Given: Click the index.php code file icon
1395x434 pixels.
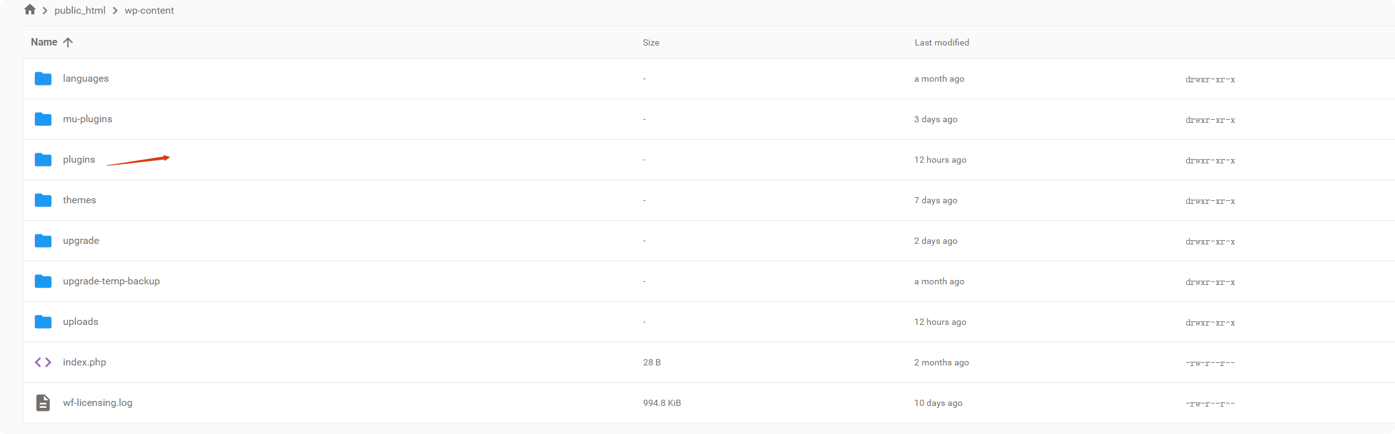Looking at the screenshot, I should tap(43, 362).
